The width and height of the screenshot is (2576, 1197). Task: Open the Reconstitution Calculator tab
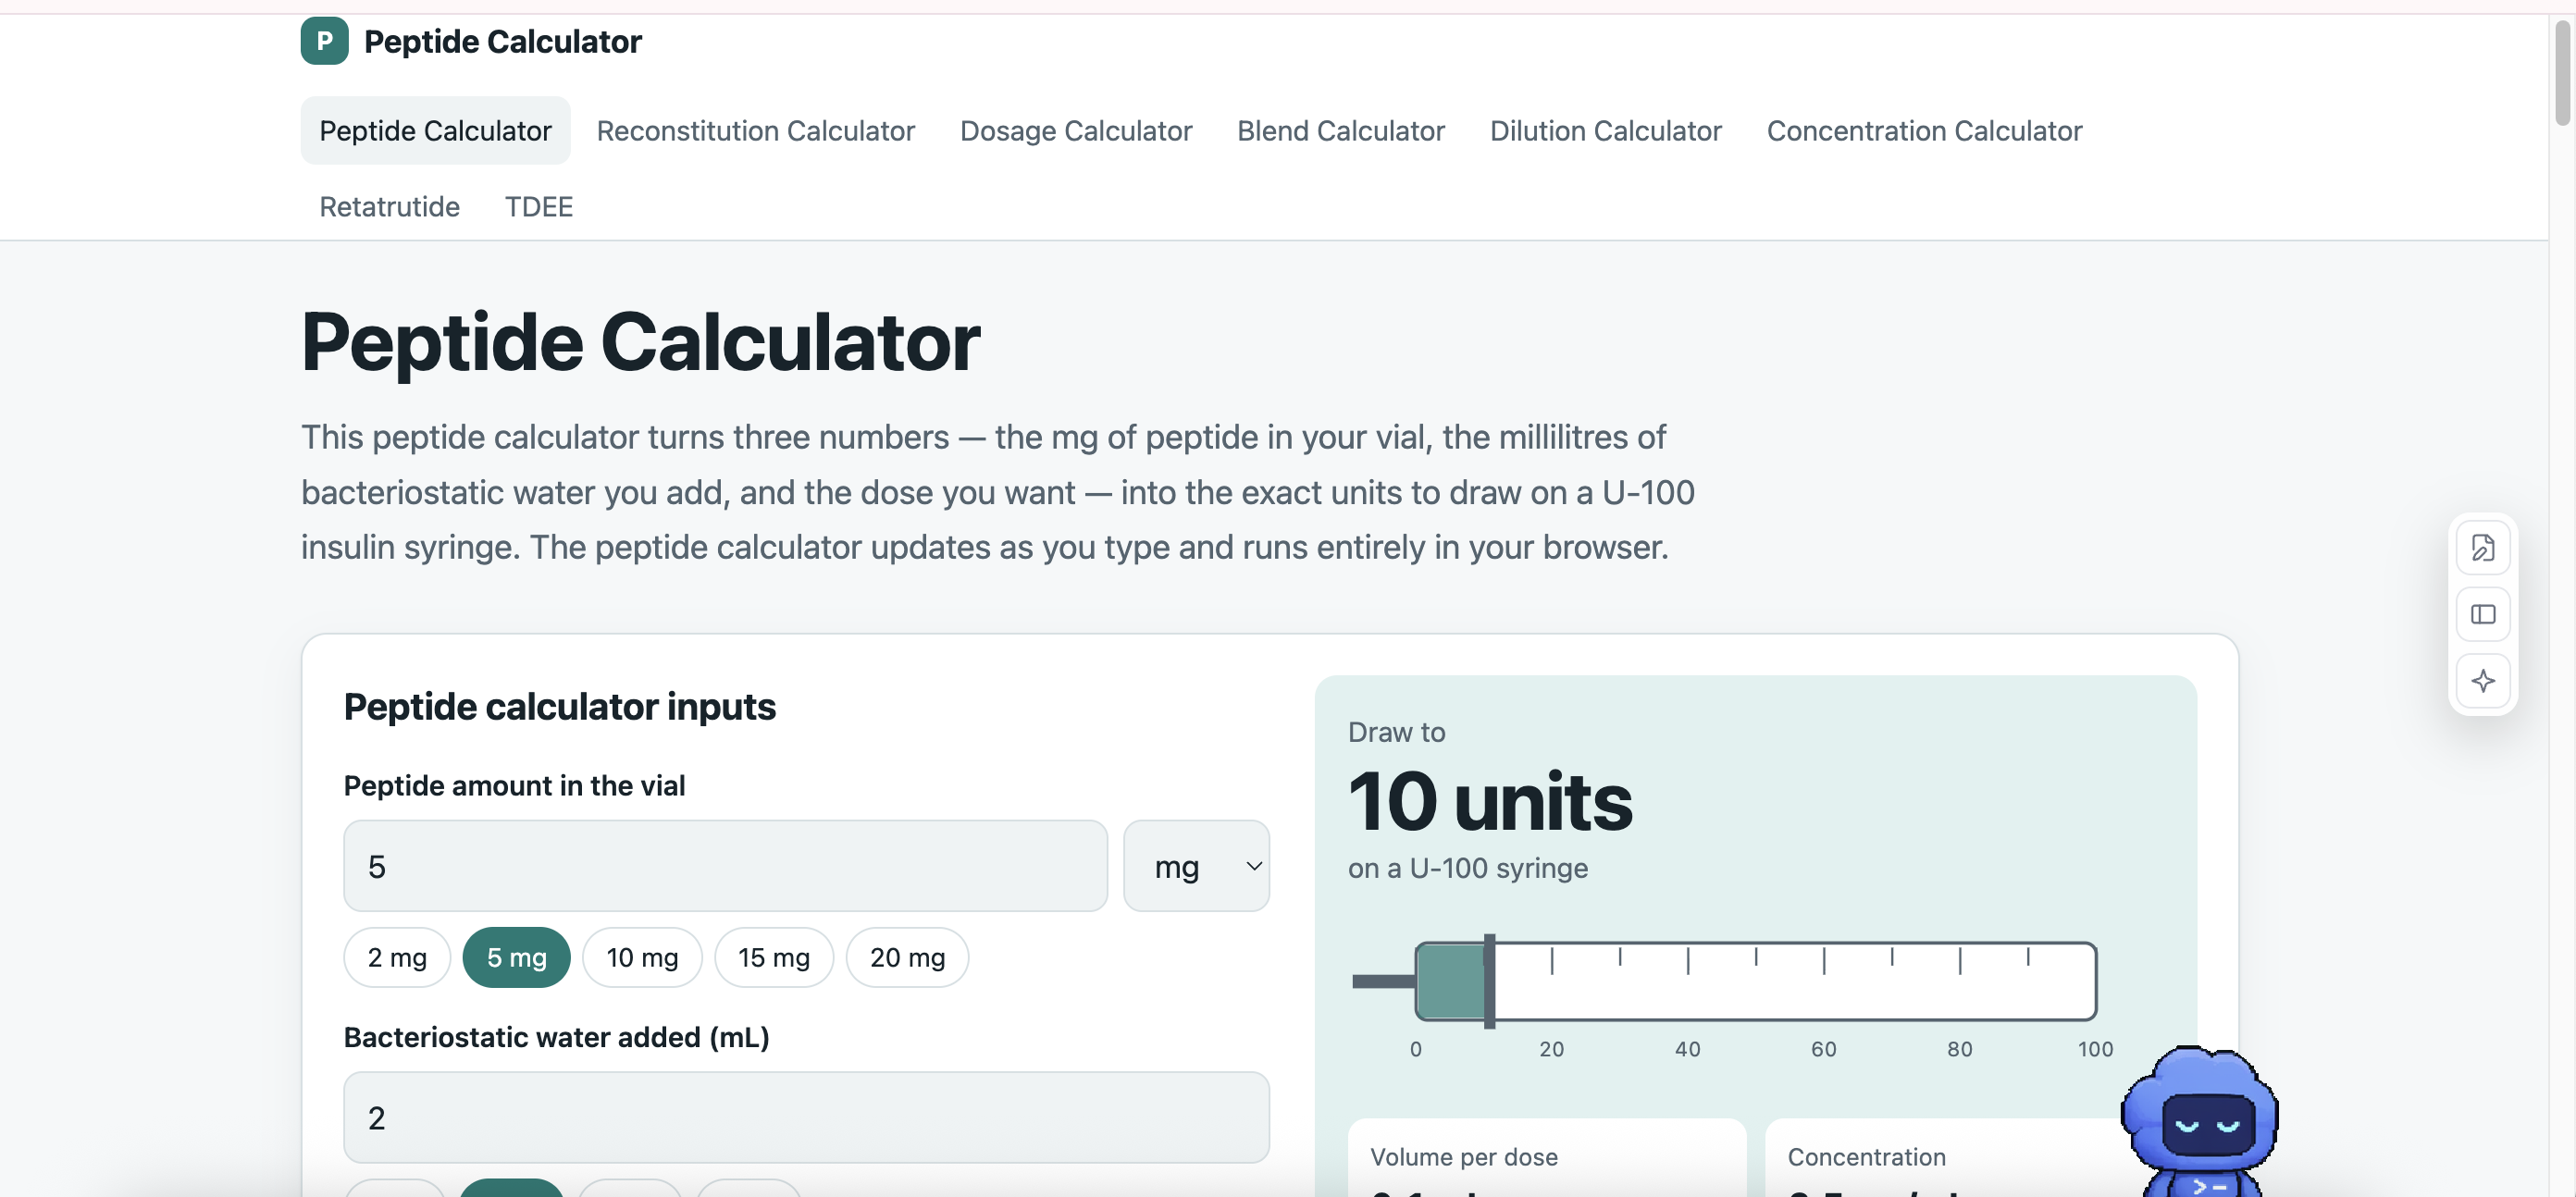[755, 131]
